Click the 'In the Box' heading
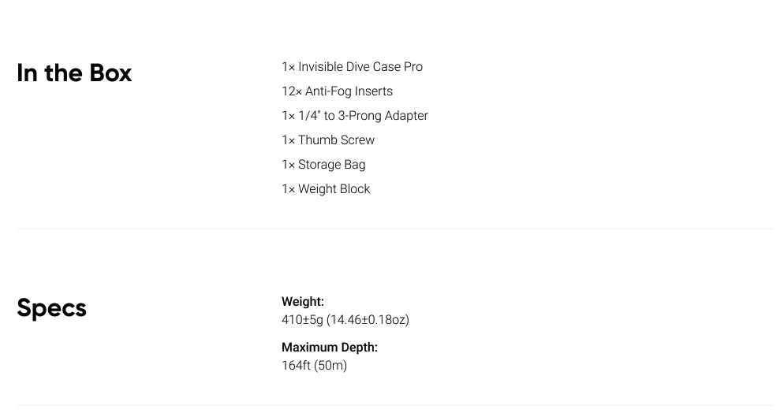Image resolution: width=784 pixels, height=413 pixels. tap(74, 73)
